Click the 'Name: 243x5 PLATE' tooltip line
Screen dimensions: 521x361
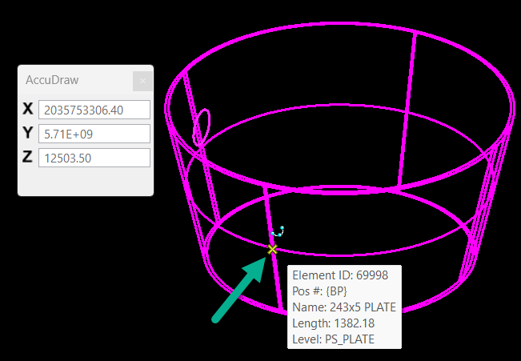[344, 307]
